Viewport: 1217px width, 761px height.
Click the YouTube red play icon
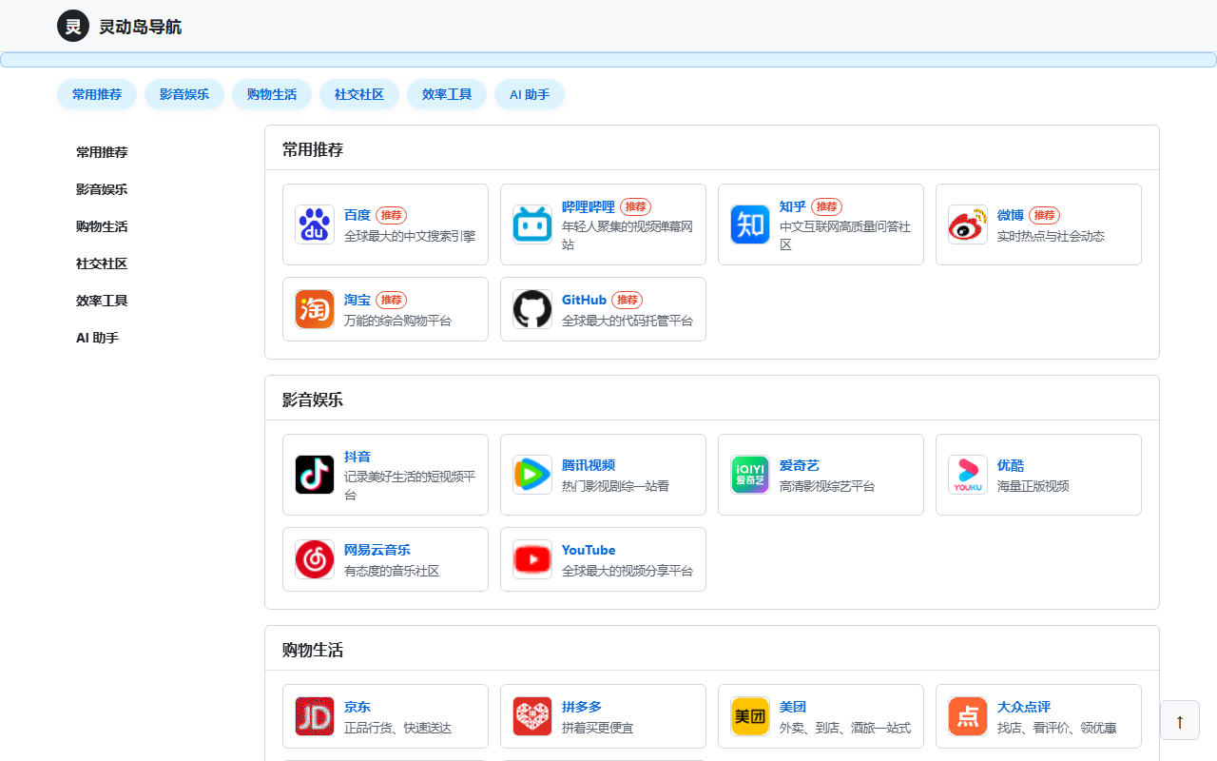[532, 559]
